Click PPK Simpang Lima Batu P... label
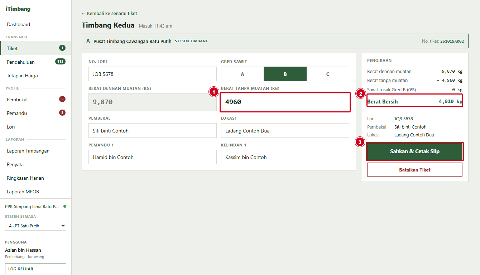The image size is (480, 275). [32, 207]
